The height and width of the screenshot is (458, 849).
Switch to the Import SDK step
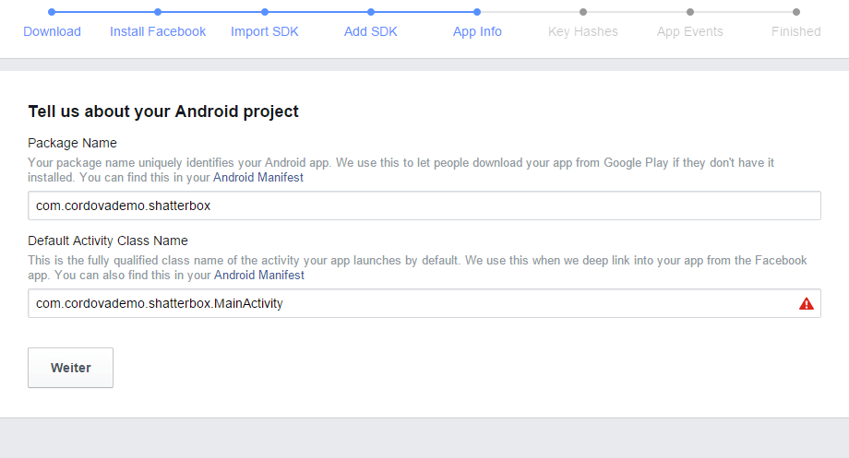(x=264, y=31)
